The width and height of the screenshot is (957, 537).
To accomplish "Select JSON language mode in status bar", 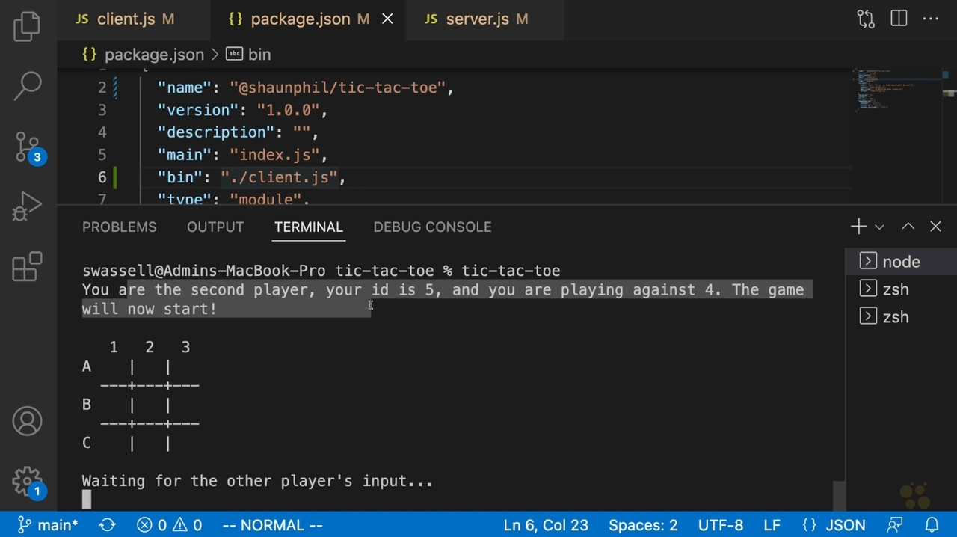I will point(845,525).
